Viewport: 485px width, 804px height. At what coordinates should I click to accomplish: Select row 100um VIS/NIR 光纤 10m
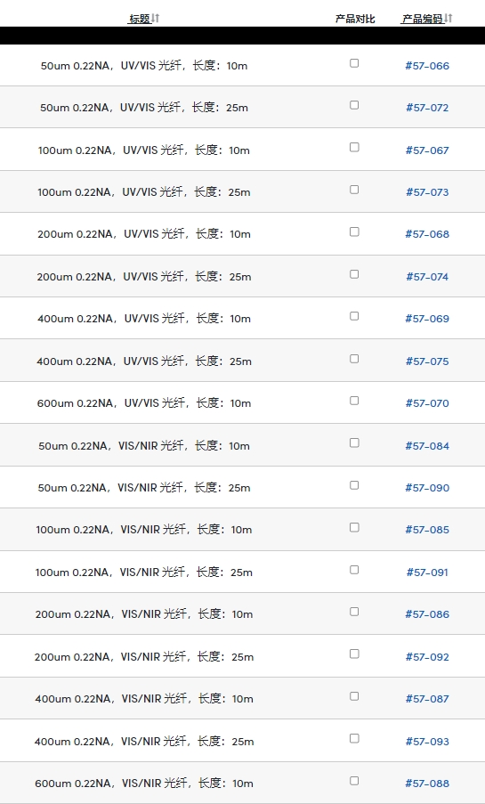[x=242, y=529]
